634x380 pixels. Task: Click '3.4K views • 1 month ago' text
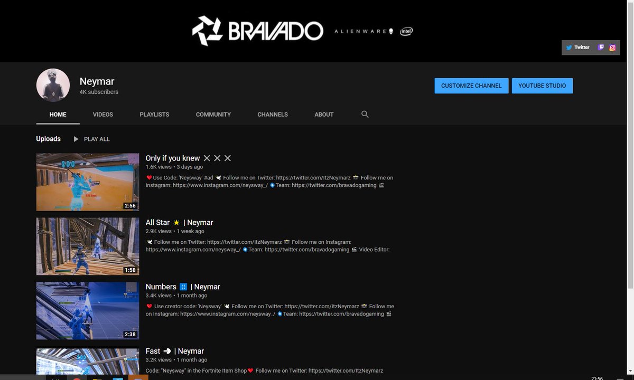tap(176, 296)
